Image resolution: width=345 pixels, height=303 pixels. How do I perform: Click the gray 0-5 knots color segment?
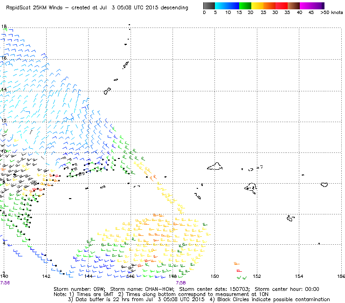(209, 6)
